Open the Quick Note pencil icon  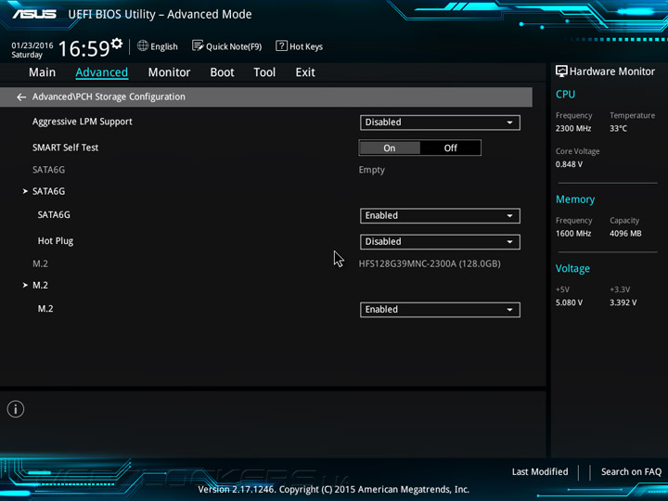198,45
